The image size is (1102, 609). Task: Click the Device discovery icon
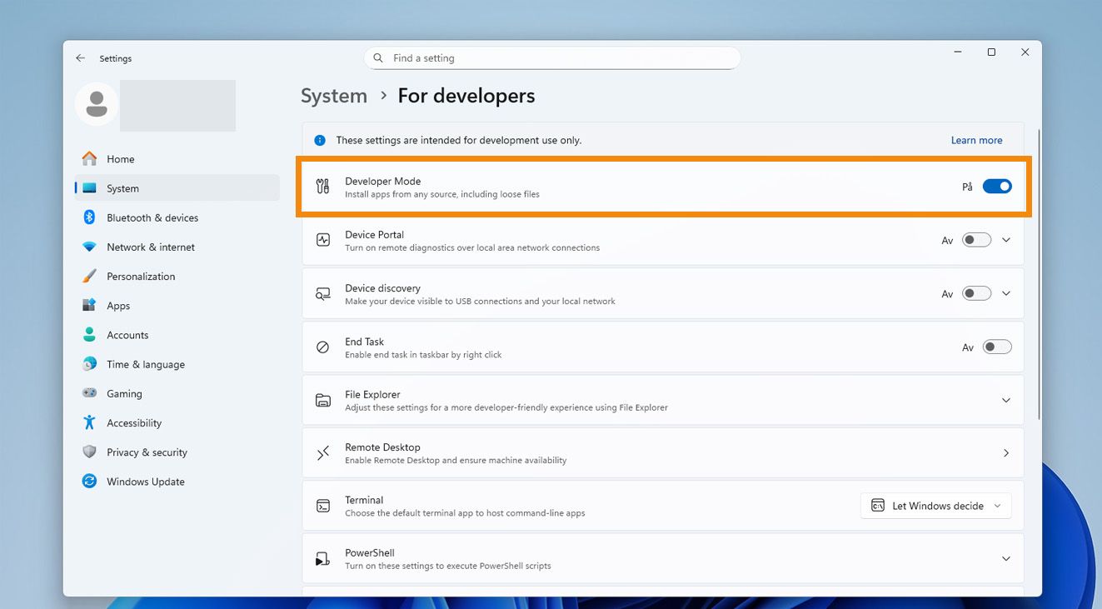(323, 293)
